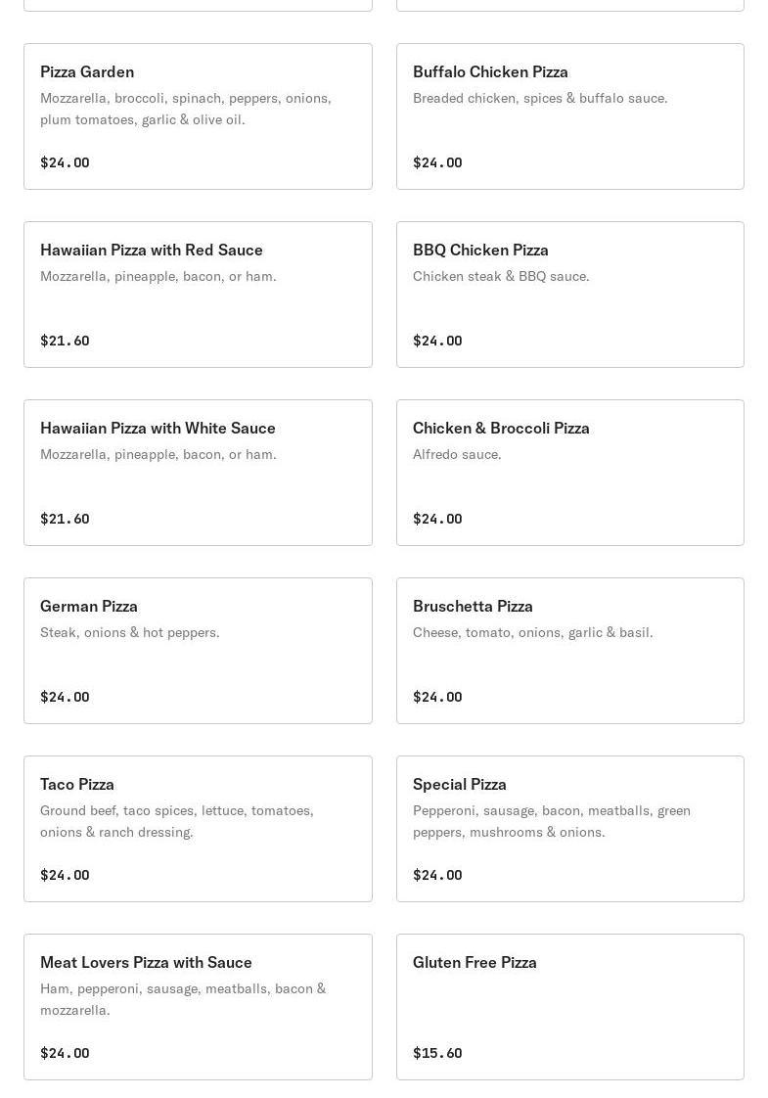Click the Special Pizza toppings description
Image resolution: width=768 pixels, height=1098 pixels.
pyautogui.click(x=551, y=821)
